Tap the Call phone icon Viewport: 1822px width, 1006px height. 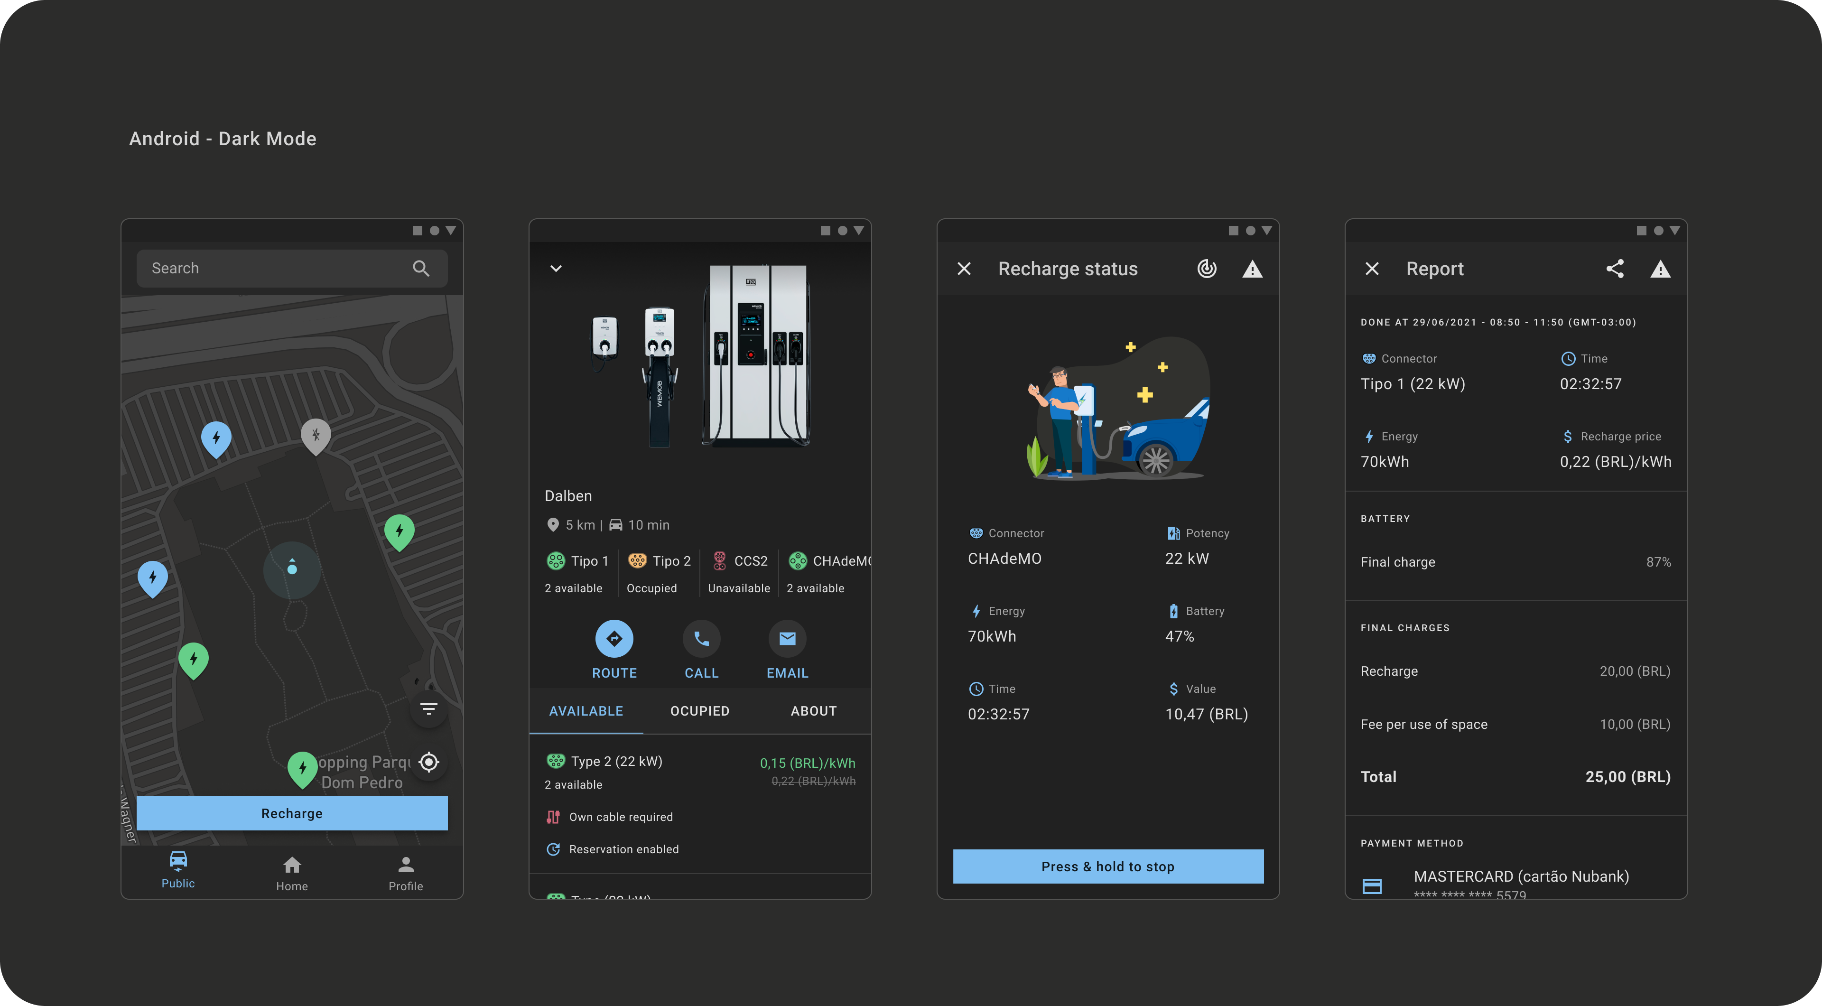tap(701, 639)
